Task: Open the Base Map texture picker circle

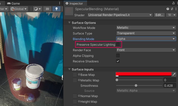Action: point(79,75)
